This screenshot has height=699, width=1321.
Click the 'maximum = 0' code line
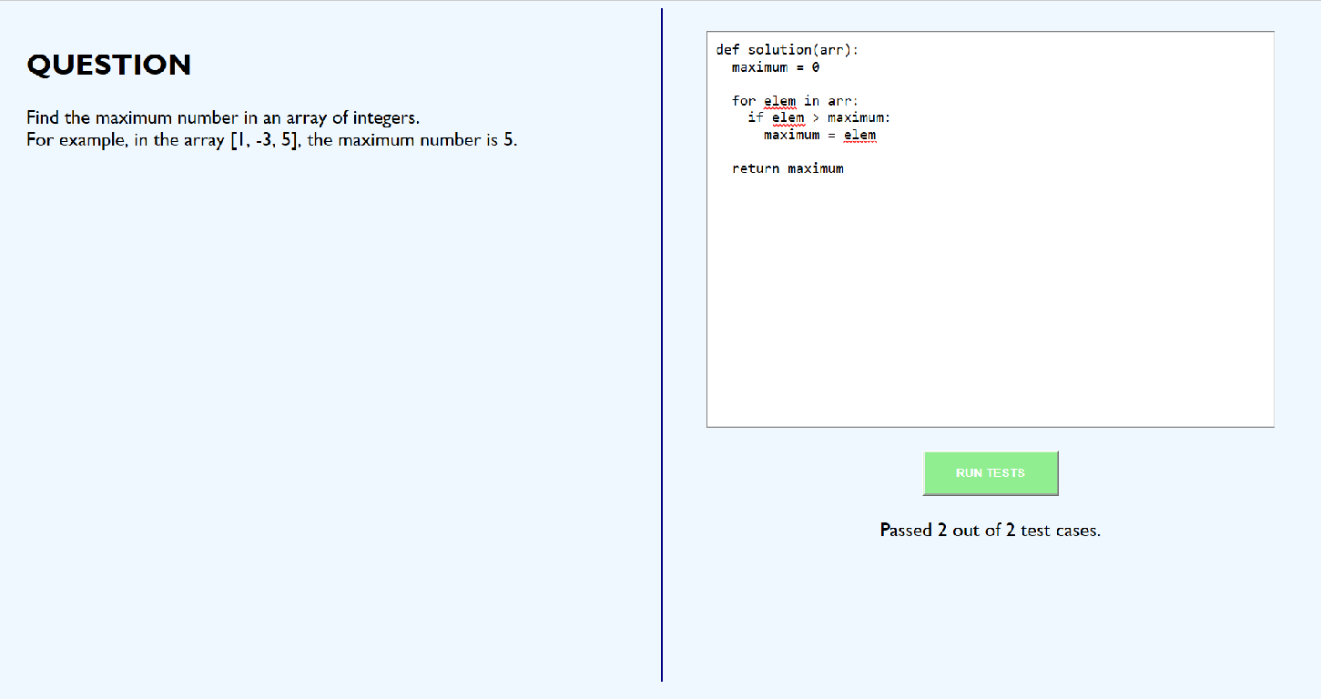pyautogui.click(x=776, y=67)
